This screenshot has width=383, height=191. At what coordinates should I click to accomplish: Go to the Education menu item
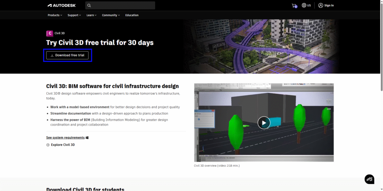[132, 15]
